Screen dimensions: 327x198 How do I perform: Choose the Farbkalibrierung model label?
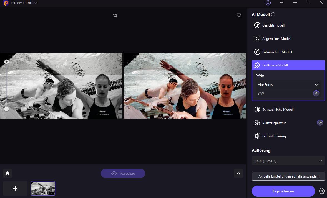(x=274, y=136)
